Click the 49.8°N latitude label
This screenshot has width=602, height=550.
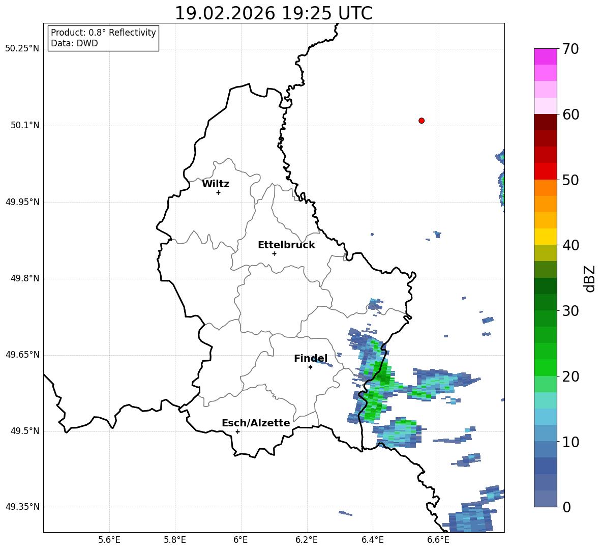[x=25, y=278]
